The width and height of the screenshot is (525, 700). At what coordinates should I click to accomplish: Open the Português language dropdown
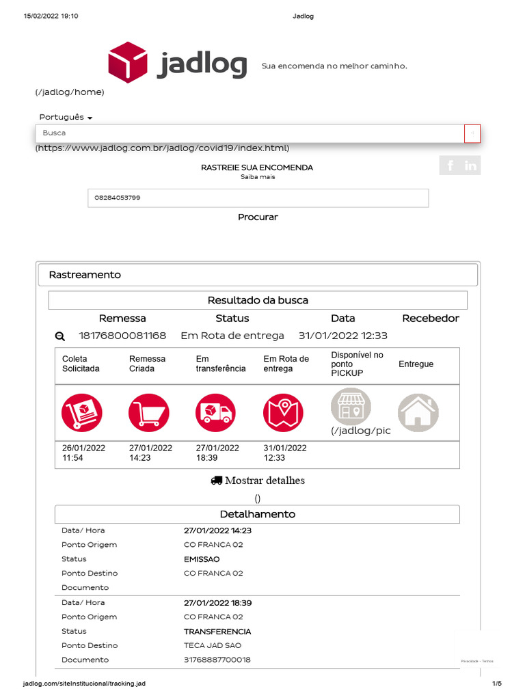point(66,118)
